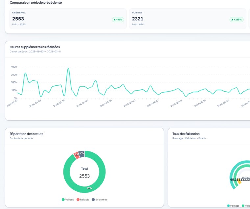This screenshot has width=250, height=209.
Task: Click 'Sur toute la période' subtitle
Action: (21, 138)
